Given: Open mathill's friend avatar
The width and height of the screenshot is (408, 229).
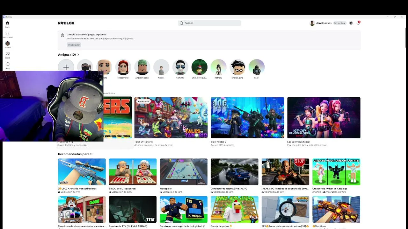Looking at the screenshot, I should tap(161, 67).
